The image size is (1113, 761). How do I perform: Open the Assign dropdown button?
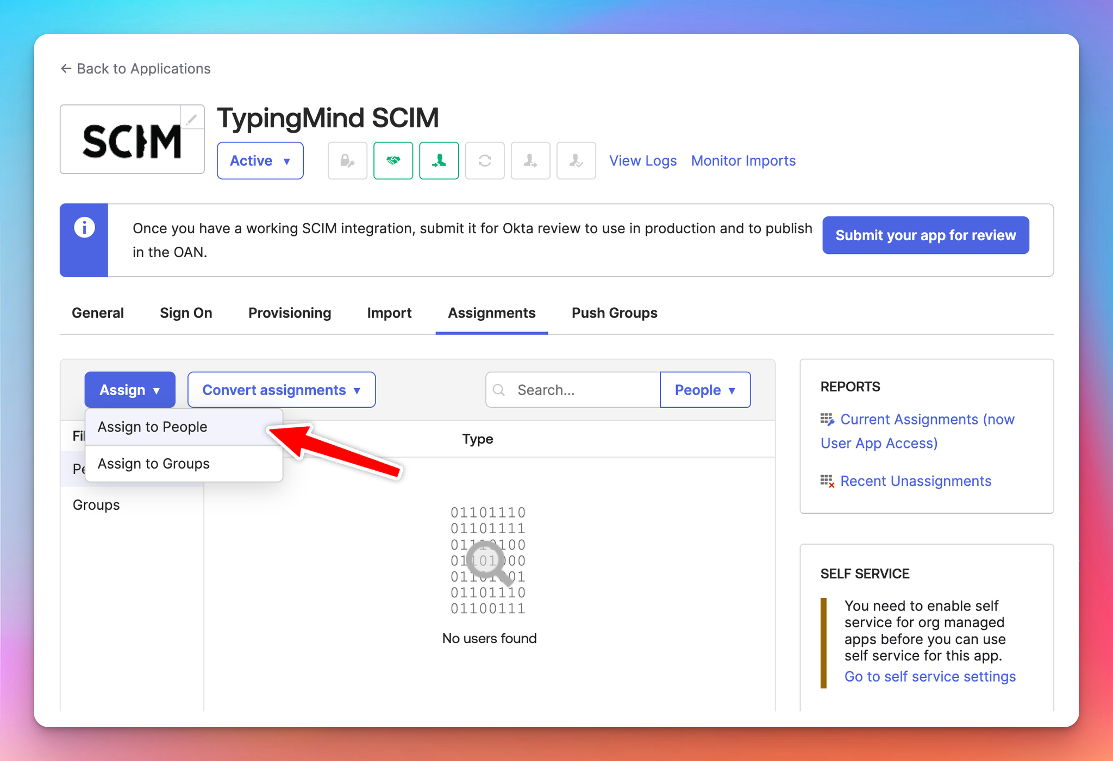tap(130, 390)
